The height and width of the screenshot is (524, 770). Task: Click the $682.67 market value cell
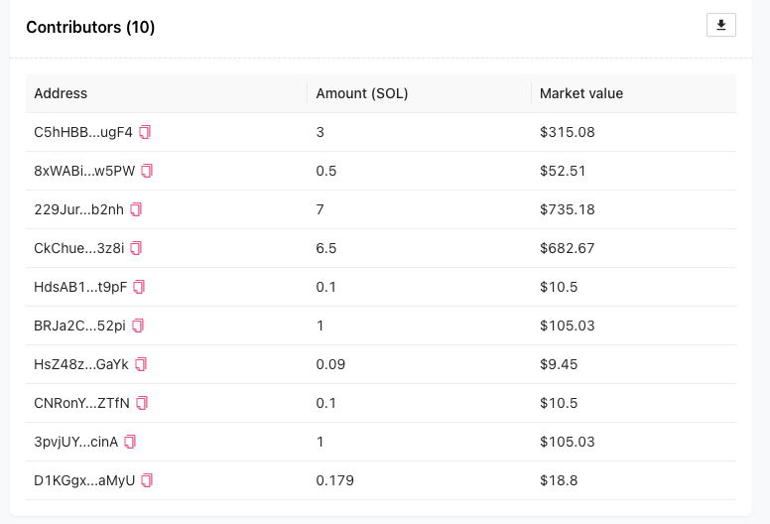[x=568, y=248]
